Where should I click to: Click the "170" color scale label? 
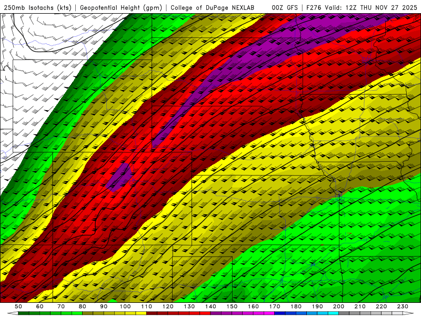[275, 307]
